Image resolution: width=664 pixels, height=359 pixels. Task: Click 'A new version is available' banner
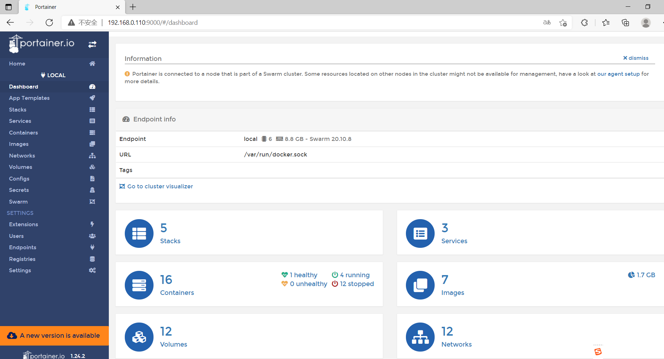54,336
